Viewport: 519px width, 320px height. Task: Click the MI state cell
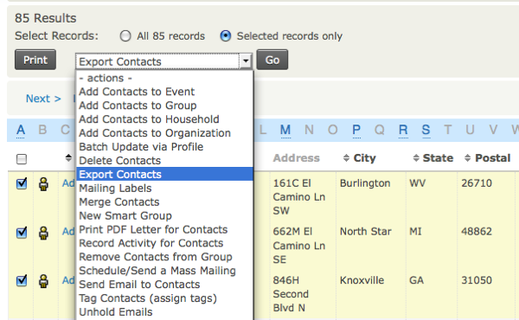[415, 232]
